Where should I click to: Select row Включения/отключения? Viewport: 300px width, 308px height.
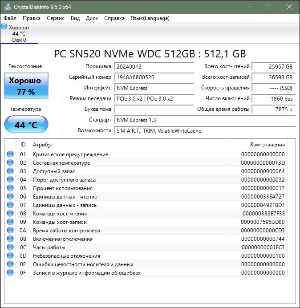[146, 239]
